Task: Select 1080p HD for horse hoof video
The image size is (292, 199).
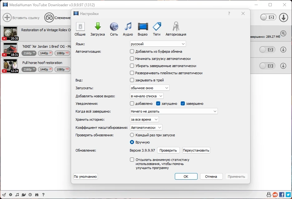Action: [x=62, y=69]
